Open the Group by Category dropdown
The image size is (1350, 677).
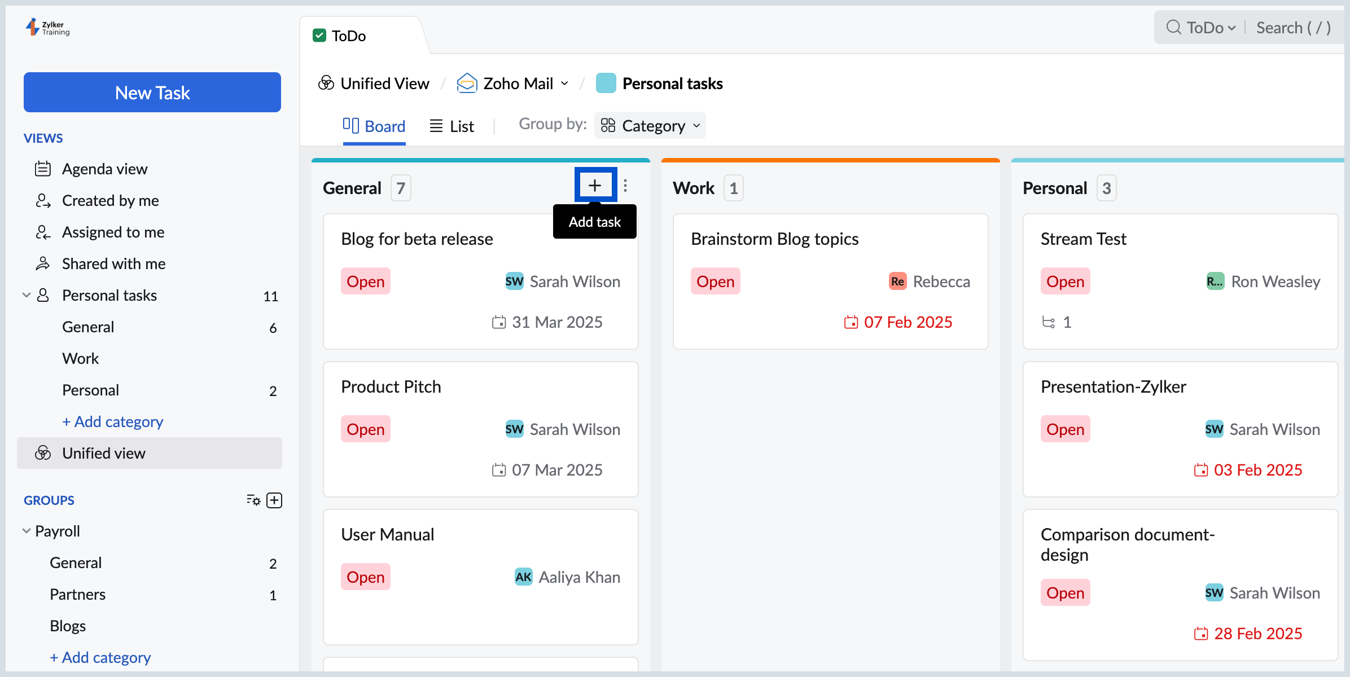click(x=650, y=125)
